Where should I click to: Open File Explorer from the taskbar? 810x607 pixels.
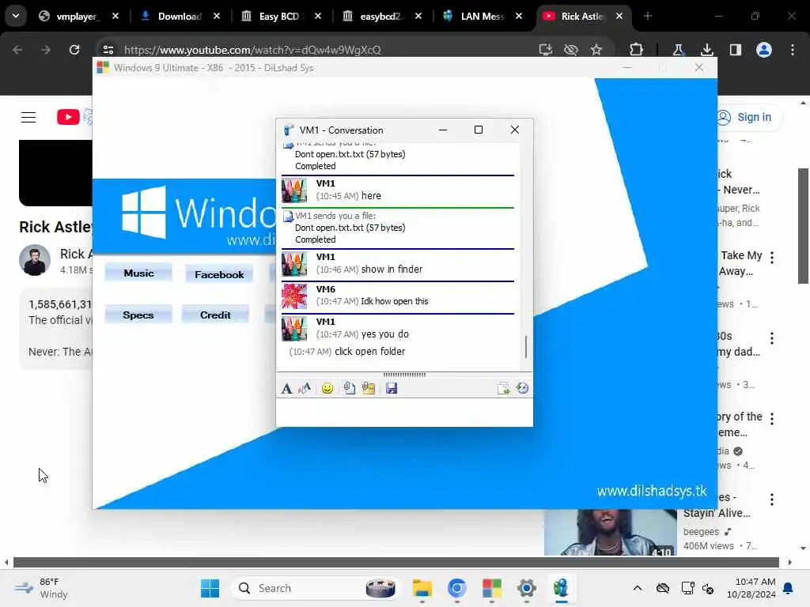(422, 588)
